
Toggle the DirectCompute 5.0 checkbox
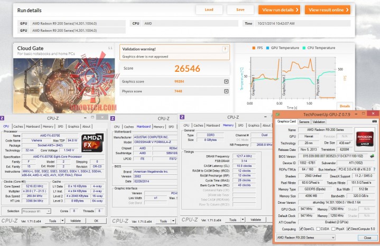coord(348,229)
